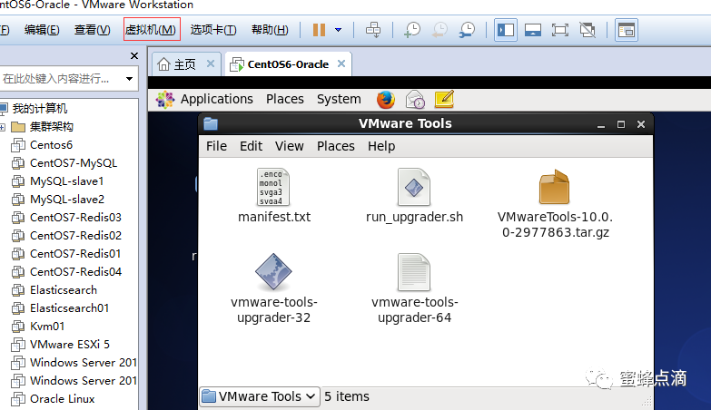Launch the notes editor icon in the panel
The width and height of the screenshot is (711, 410).
(444, 99)
